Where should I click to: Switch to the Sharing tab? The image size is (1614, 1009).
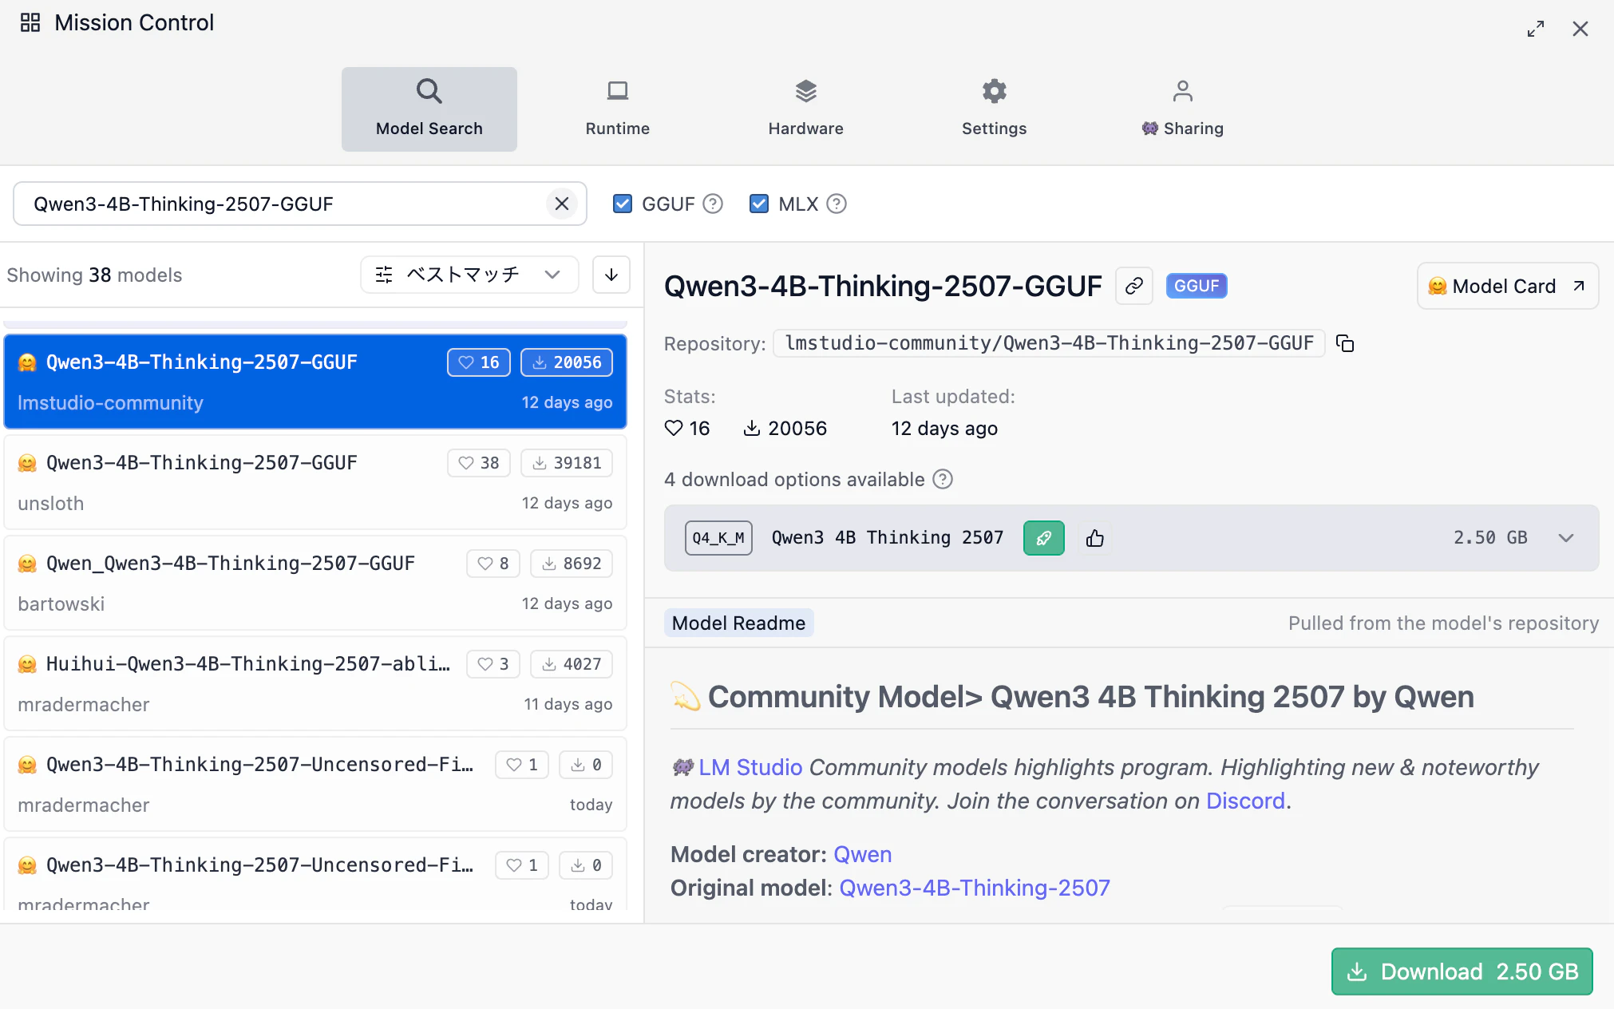click(1183, 109)
